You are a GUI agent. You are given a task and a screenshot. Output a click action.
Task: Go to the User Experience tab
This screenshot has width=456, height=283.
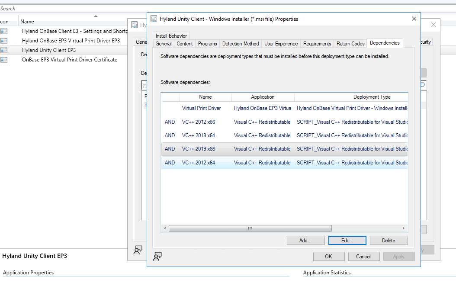281,44
